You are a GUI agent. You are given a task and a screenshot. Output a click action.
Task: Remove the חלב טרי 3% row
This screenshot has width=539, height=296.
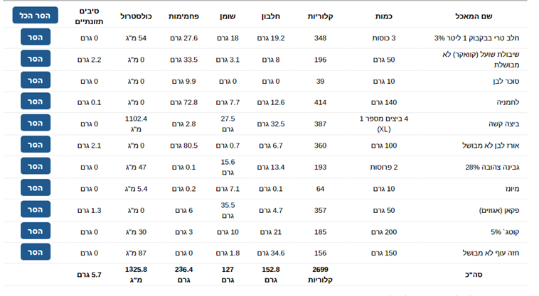(36, 37)
